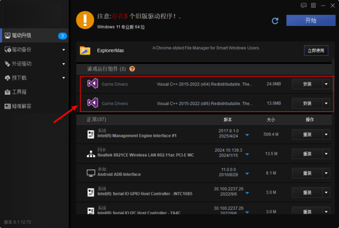Screen dimensions: 339x228
Task: Click the ExplorerMax title text
Action: pyautogui.click(x=110, y=50)
